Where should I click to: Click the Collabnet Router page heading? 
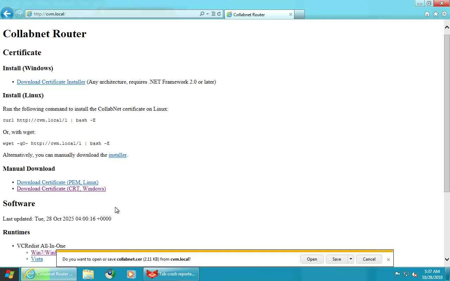tap(45, 34)
